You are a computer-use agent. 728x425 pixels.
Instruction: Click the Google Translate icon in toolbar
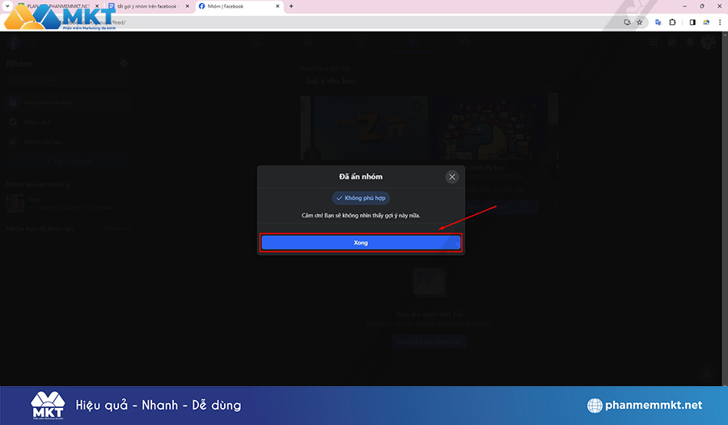(658, 22)
